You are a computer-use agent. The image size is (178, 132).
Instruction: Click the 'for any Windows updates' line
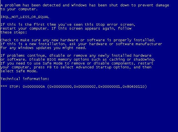44,48
